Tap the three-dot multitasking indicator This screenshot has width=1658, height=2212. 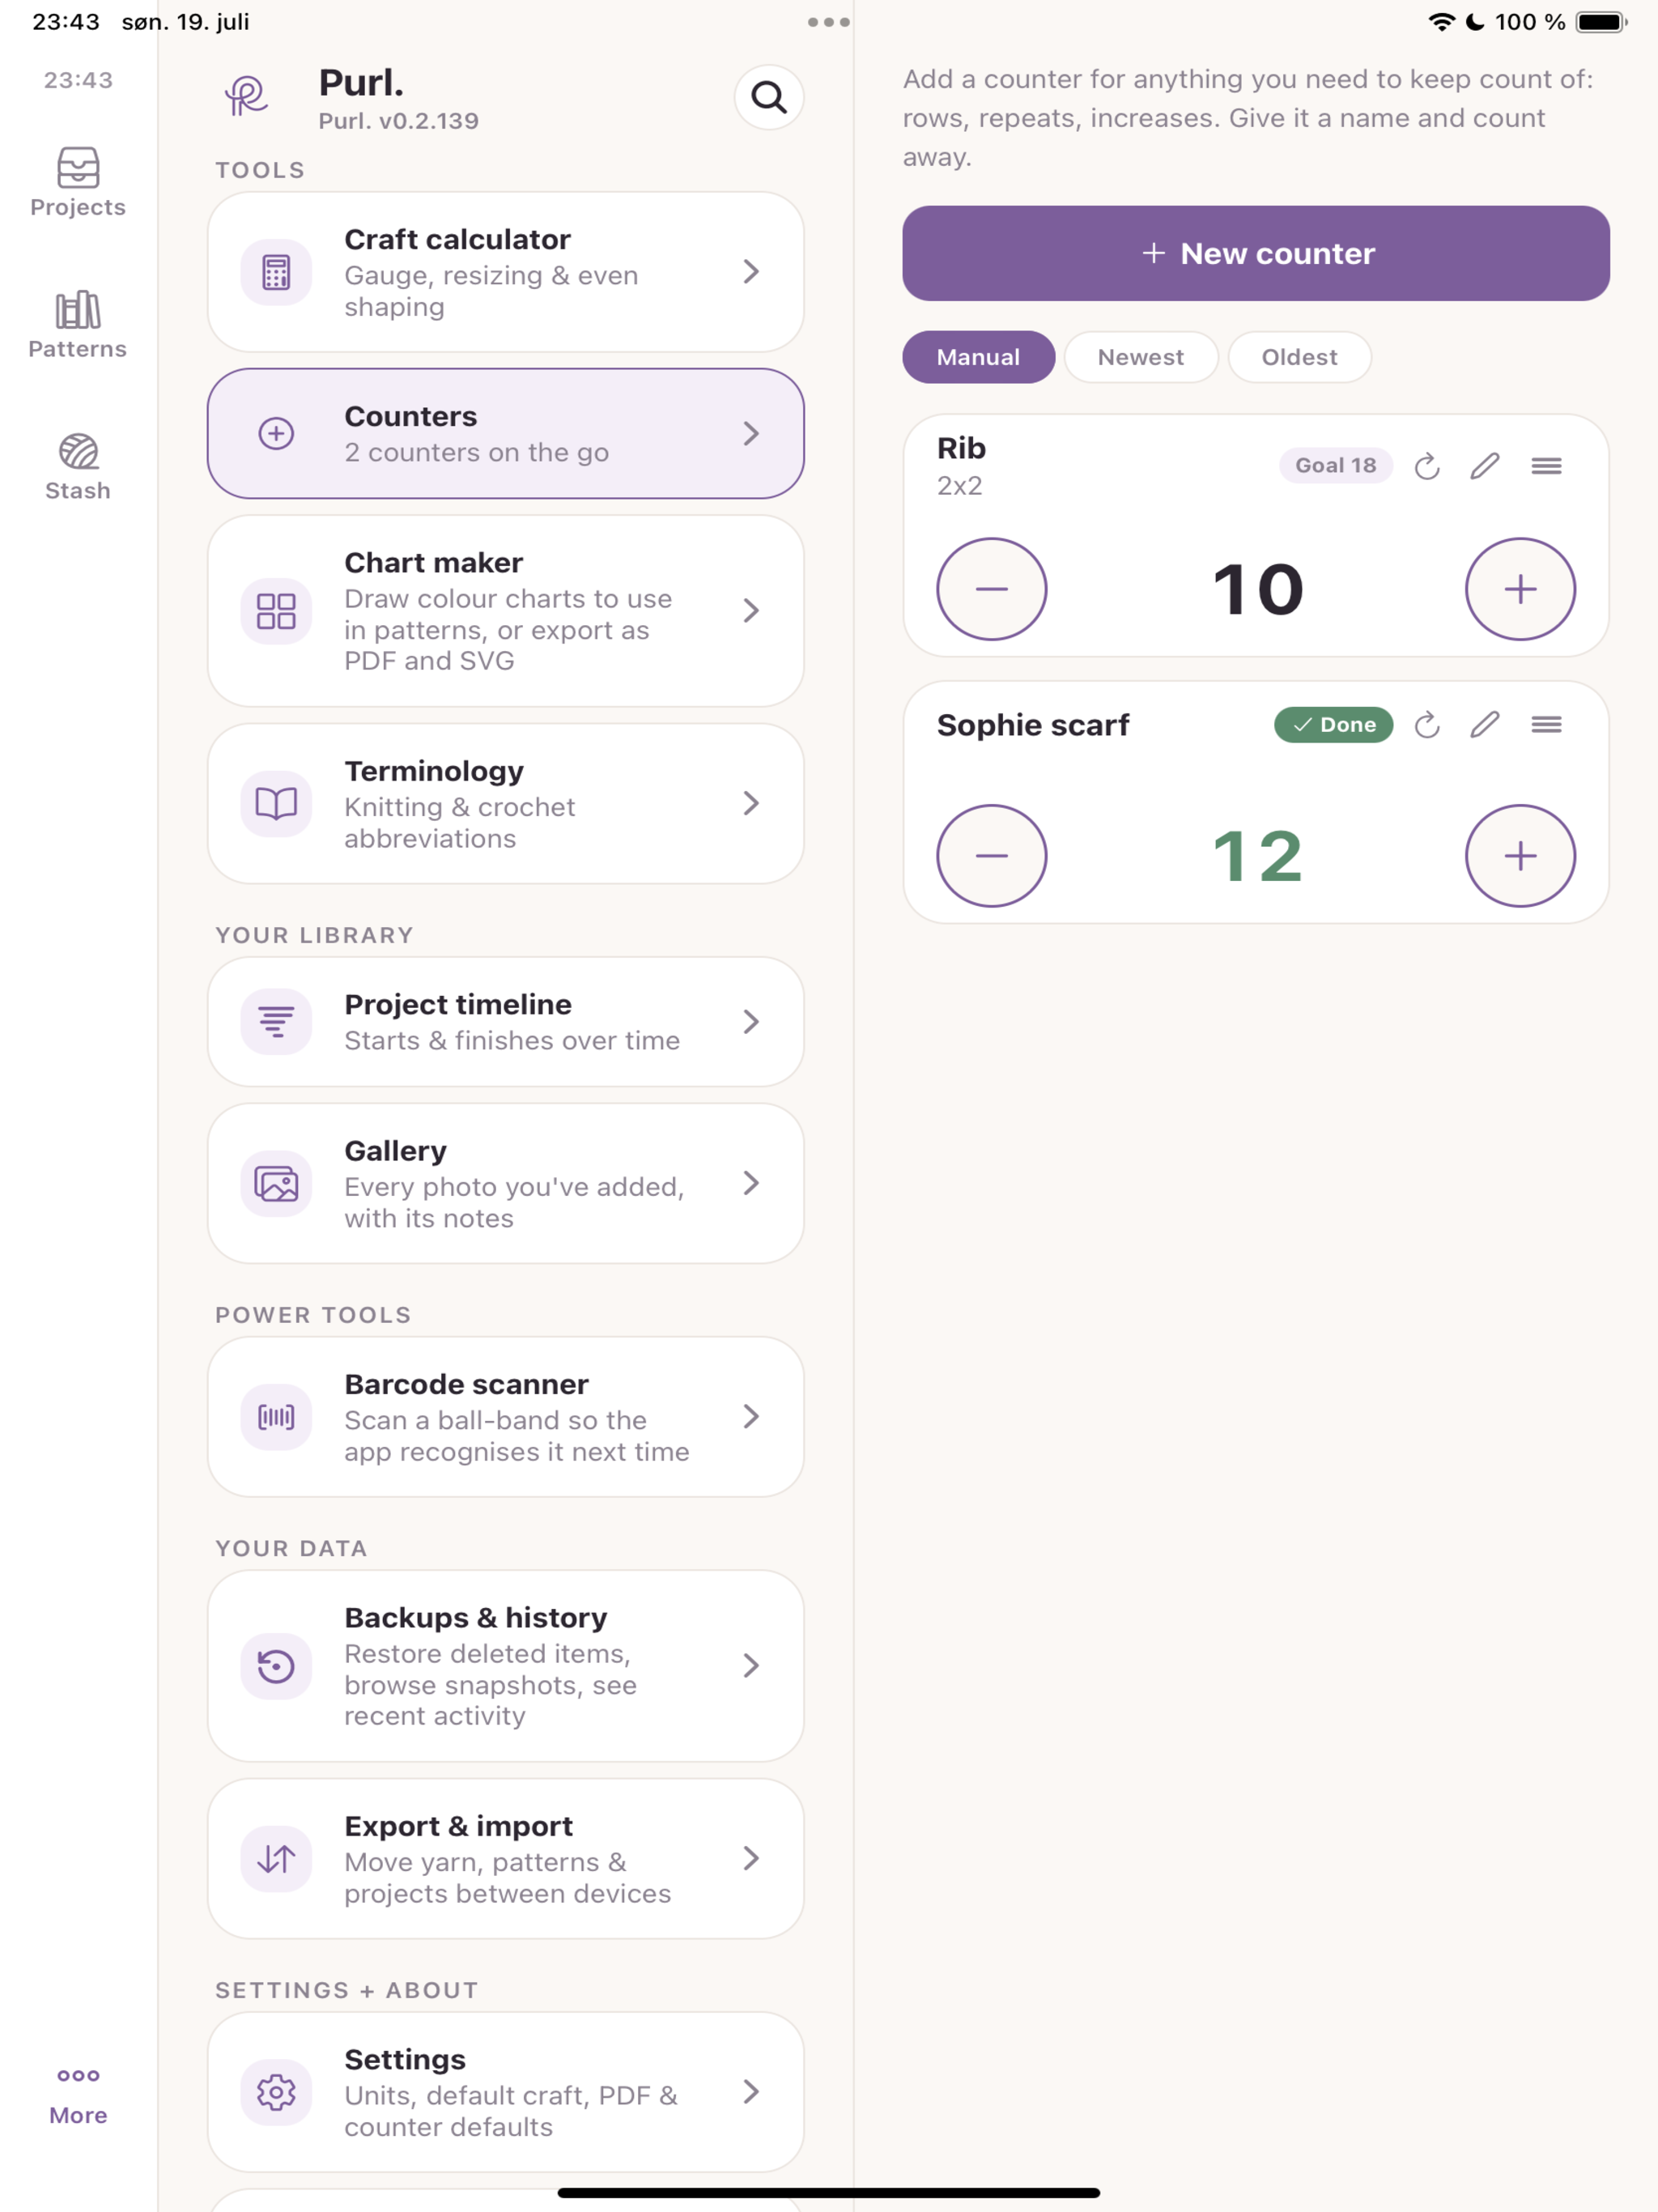(829, 22)
